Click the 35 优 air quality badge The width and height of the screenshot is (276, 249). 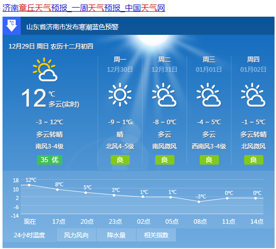(x=50, y=160)
